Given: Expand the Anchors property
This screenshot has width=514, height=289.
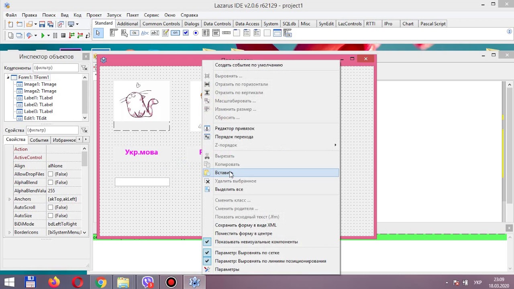Looking at the screenshot, I should point(10,199).
